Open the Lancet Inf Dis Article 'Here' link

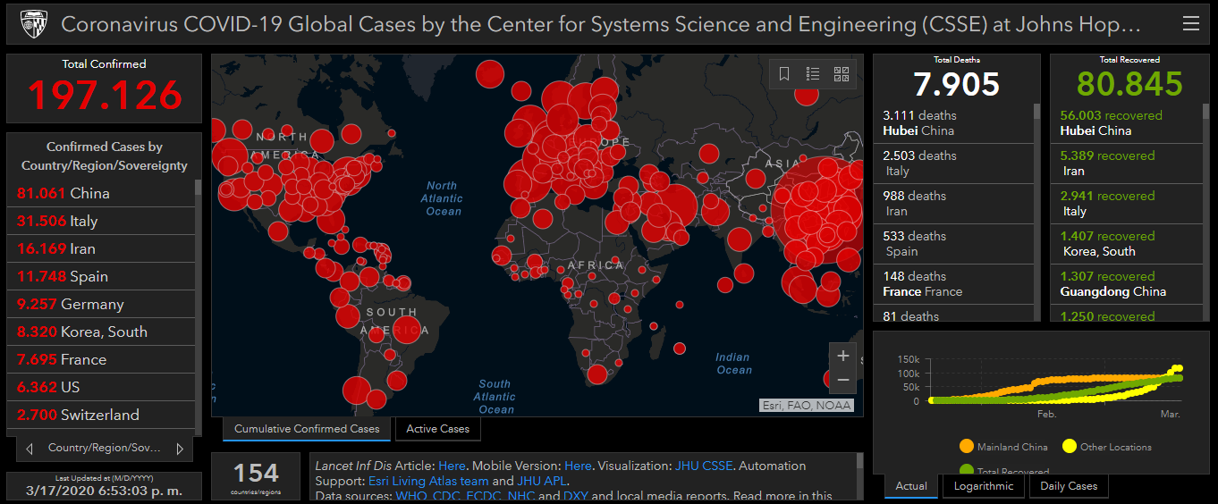click(452, 466)
